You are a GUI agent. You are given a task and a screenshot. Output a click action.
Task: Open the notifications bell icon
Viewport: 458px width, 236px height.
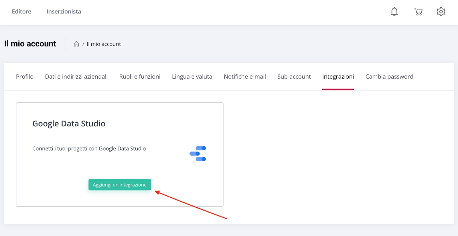pos(394,12)
